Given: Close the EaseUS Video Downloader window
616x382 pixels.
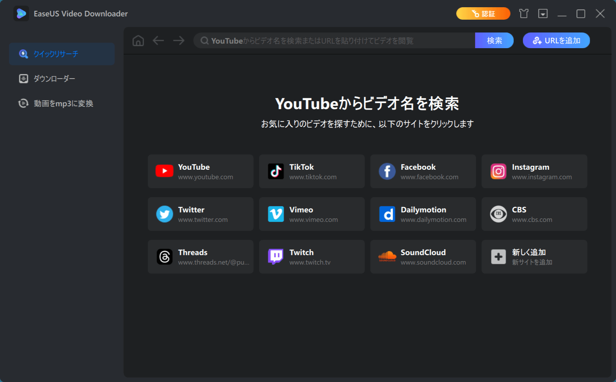Looking at the screenshot, I should (x=600, y=14).
